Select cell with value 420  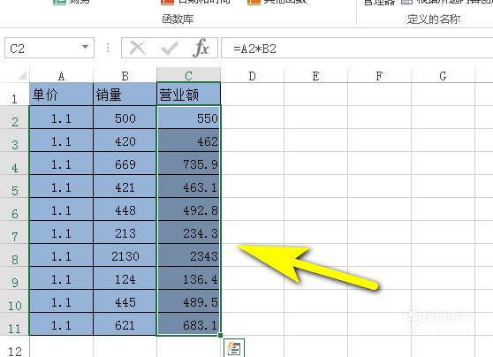[x=125, y=141]
